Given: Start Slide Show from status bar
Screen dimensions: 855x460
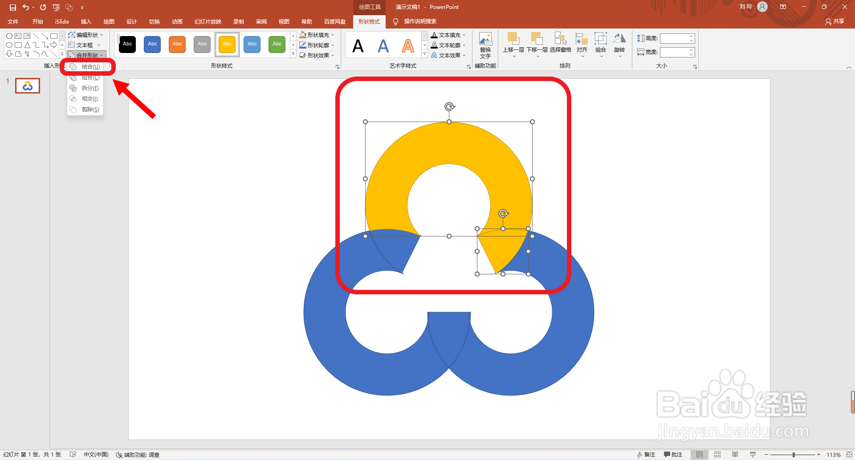Looking at the screenshot, I should click(753, 455).
